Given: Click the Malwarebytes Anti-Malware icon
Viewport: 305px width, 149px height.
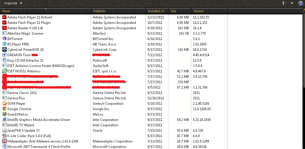Looking at the screenshot, I should (4, 141).
